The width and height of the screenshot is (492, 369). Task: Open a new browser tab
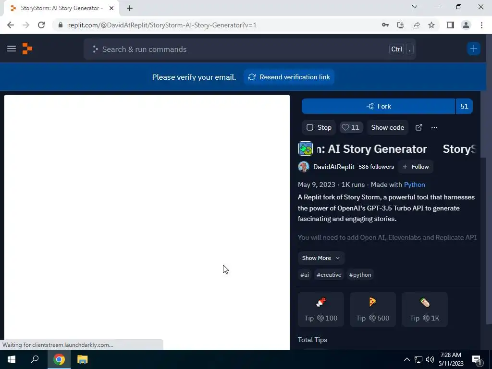(x=130, y=8)
